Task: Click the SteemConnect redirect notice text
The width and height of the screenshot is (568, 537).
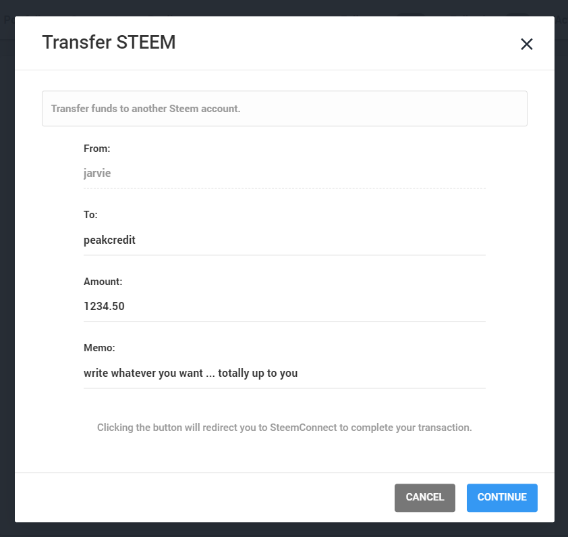Action: (284, 428)
